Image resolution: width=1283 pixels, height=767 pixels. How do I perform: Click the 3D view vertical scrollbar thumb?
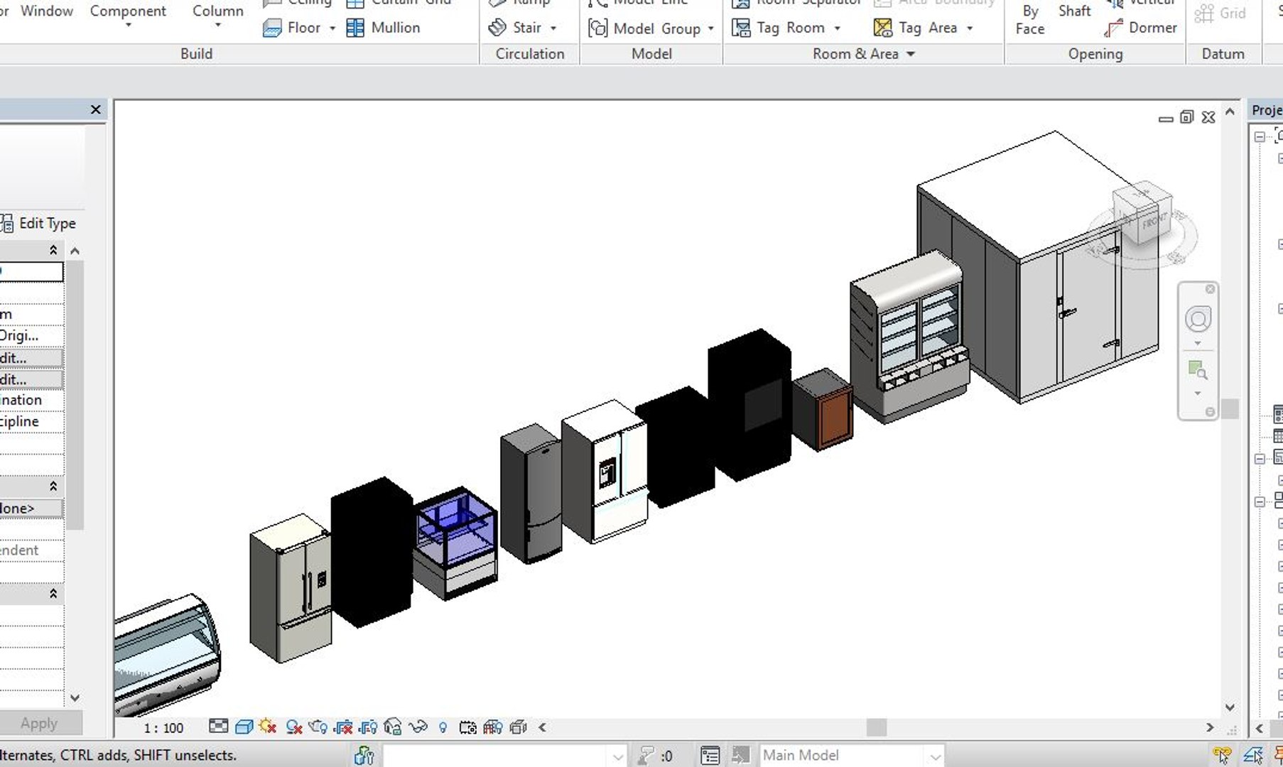(x=1230, y=408)
